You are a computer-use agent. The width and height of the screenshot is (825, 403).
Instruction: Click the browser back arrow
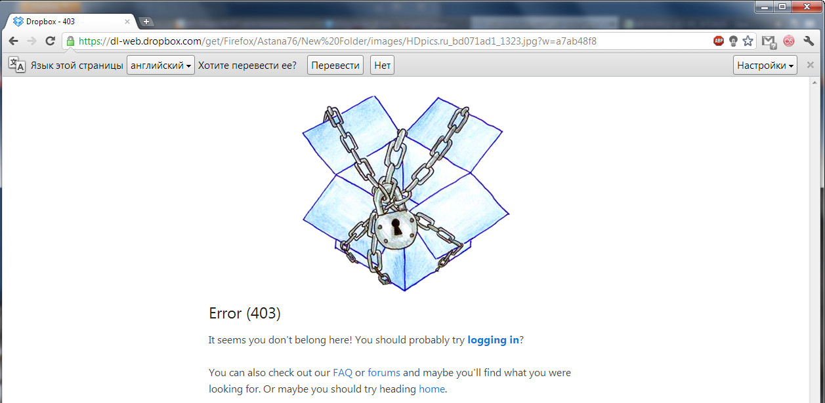pos(13,41)
